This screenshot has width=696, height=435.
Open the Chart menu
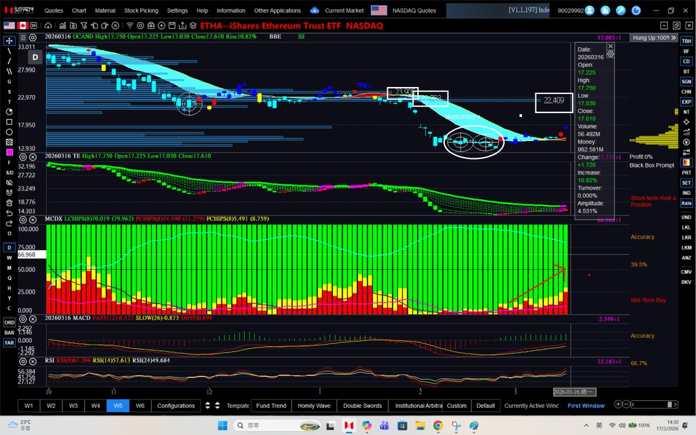click(x=79, y=10)
